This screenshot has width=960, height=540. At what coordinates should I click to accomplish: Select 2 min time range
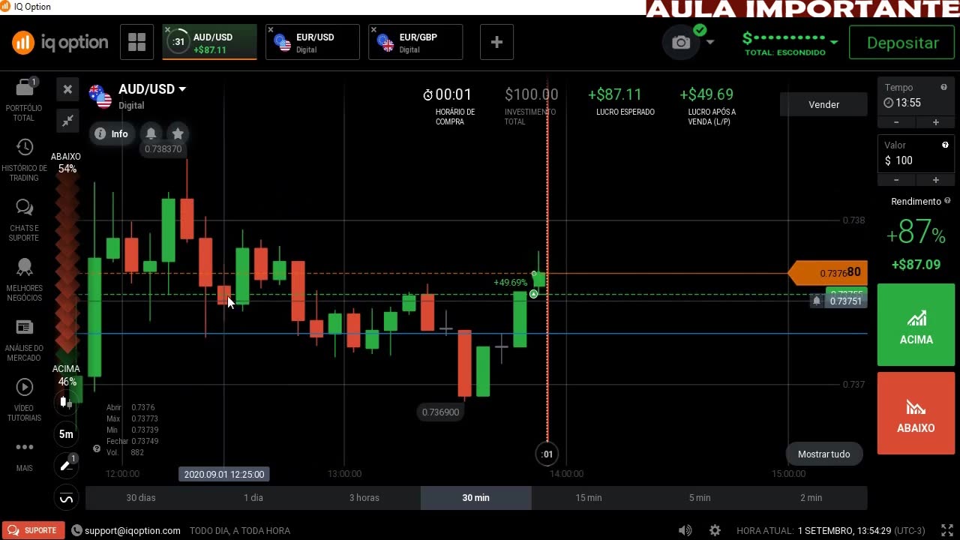pos(811,497)
